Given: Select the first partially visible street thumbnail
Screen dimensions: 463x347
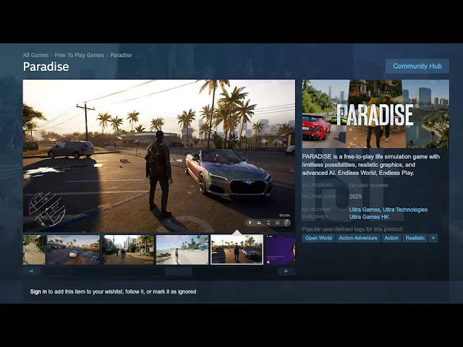Looking at the screenshot, I should 34,249.
